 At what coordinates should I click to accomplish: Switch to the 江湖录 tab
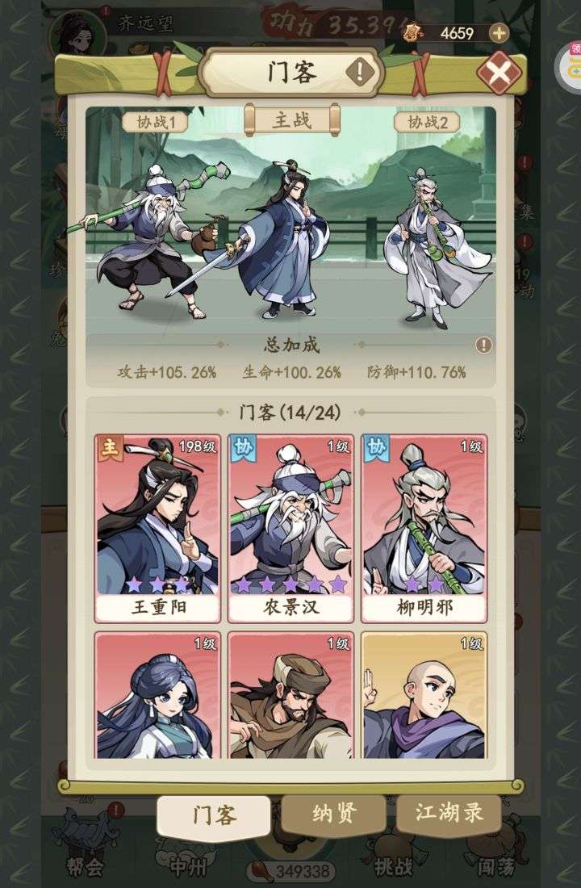point(449,813)
